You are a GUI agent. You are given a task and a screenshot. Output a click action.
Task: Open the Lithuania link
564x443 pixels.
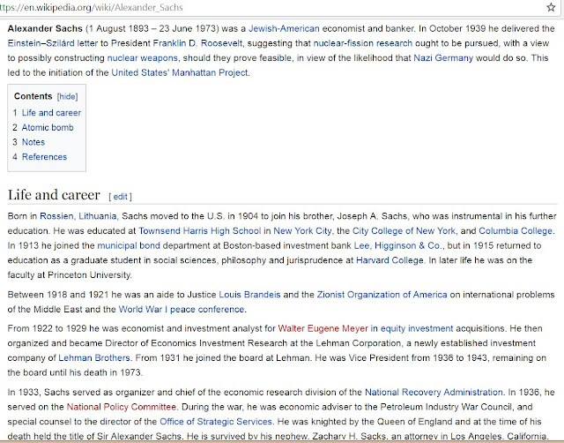tap(98, 216)
